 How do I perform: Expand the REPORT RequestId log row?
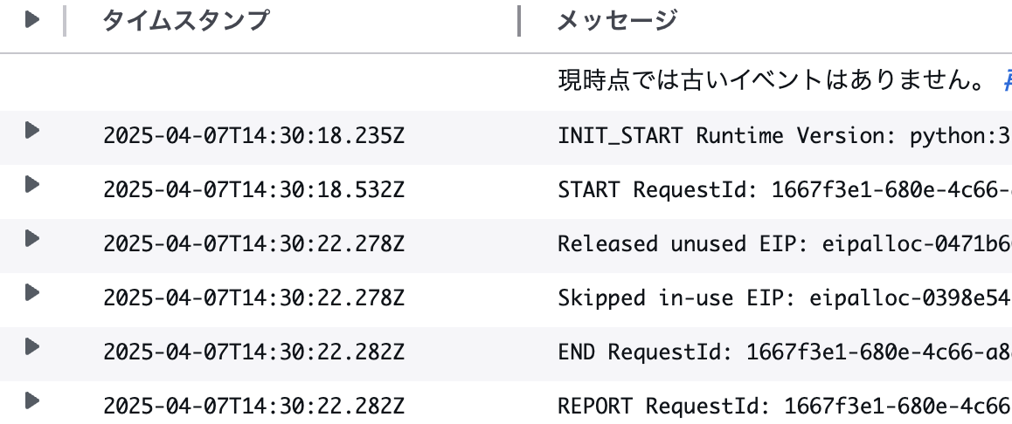tap(32, 401)
